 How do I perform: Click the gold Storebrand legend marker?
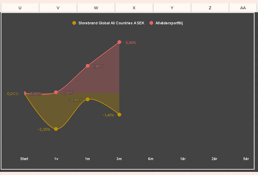74,23
